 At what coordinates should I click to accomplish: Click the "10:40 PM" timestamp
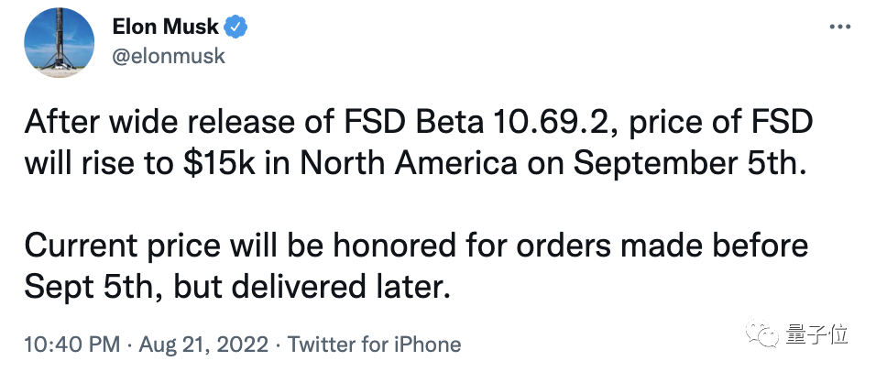tap(71, 345)
